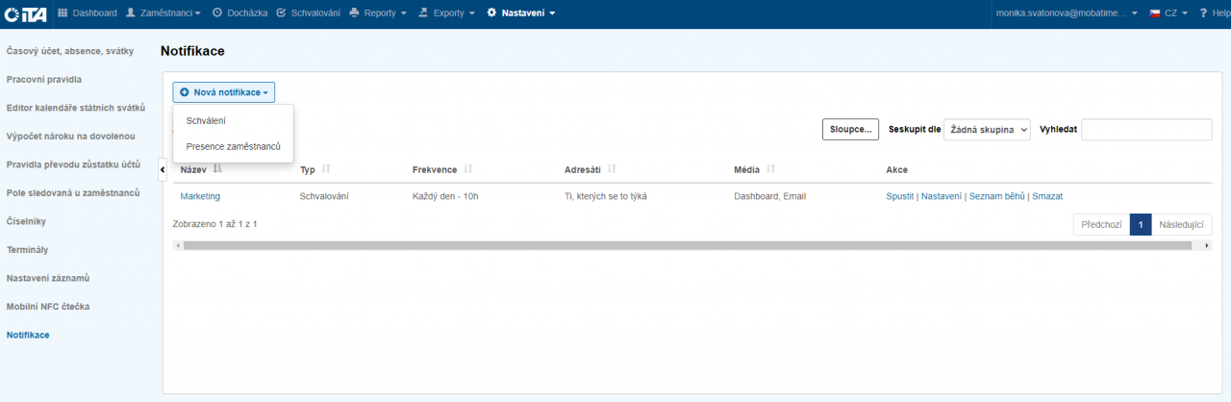Choose Presence zaměstnanců menu entry

(233, 146)
